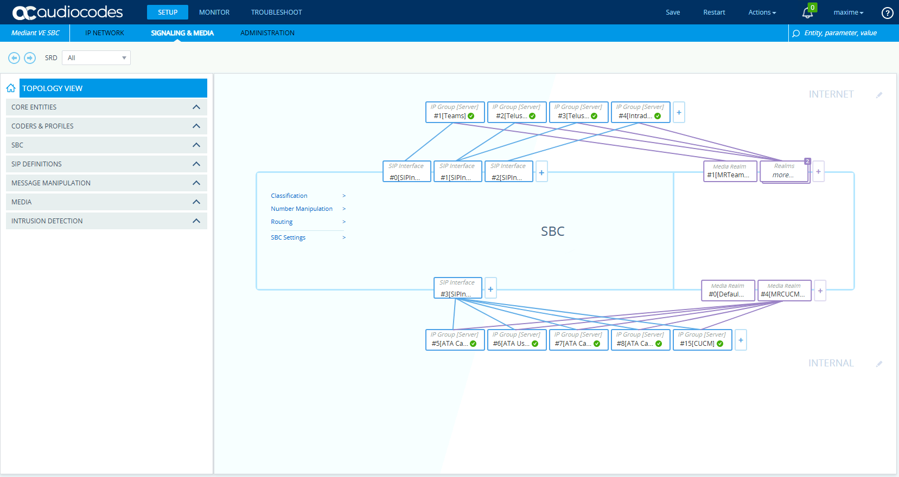Add Media Realm next to #4[MRCUCM...

tap(820, 291)
